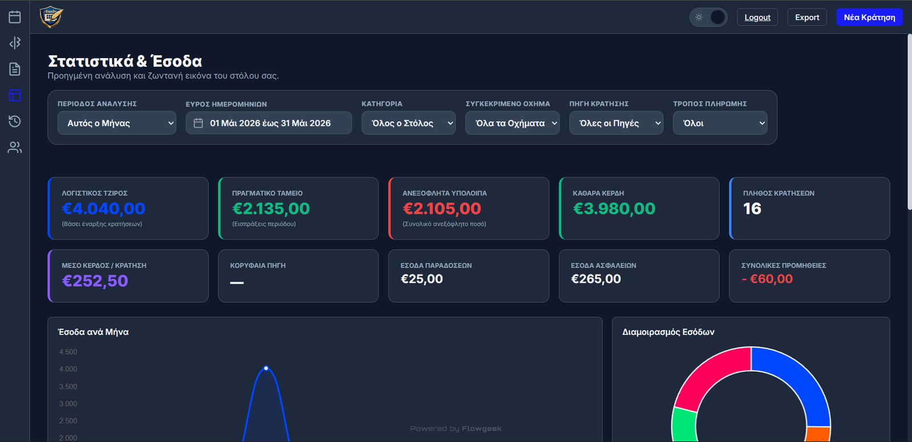Click the Νέα Κράτηση button

click(869, 17)
